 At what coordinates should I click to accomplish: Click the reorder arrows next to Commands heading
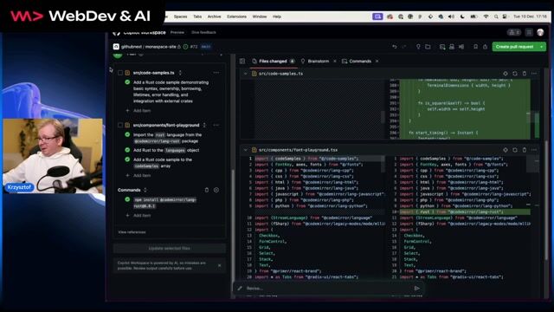click(145, 190)
